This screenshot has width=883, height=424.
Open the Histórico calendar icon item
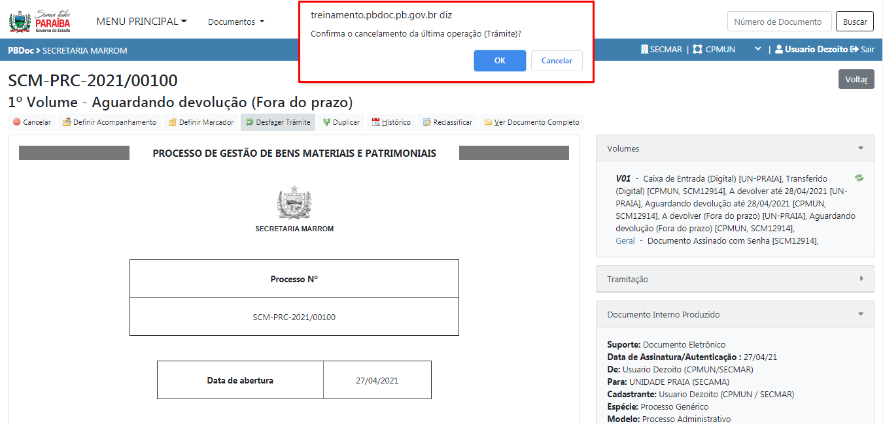coord(376,122)
